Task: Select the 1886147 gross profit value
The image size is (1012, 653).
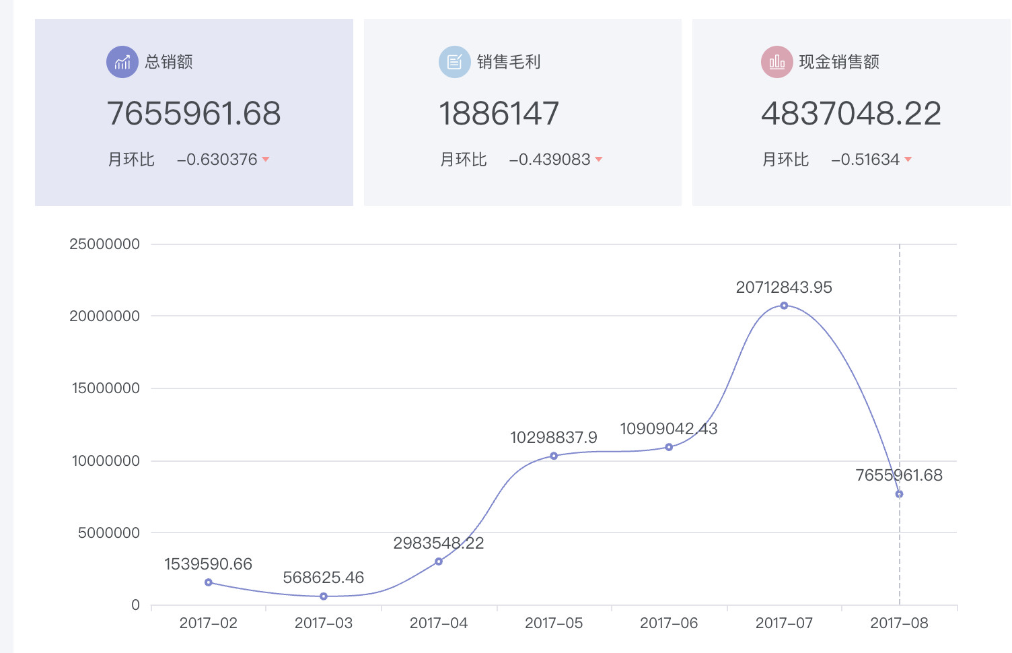Action: pos(499,113)
